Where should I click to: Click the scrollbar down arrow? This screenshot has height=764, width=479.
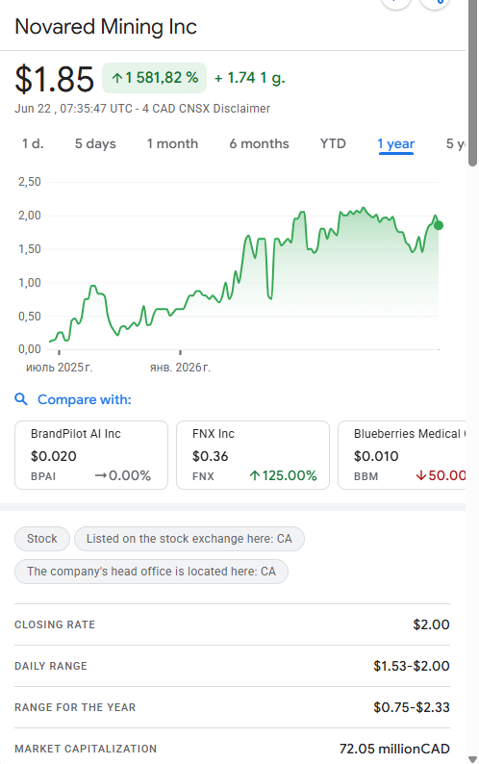[472, 759]
